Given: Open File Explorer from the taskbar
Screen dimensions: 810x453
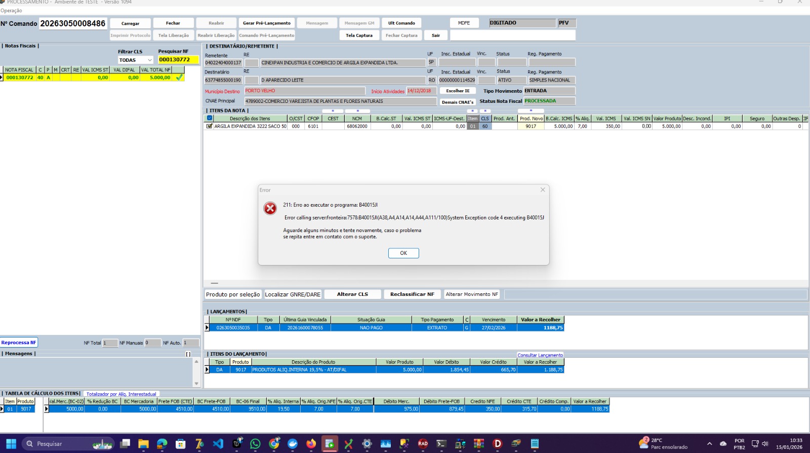Looking at the screenshot, I should pyautogui.click(x=143, y=444).
